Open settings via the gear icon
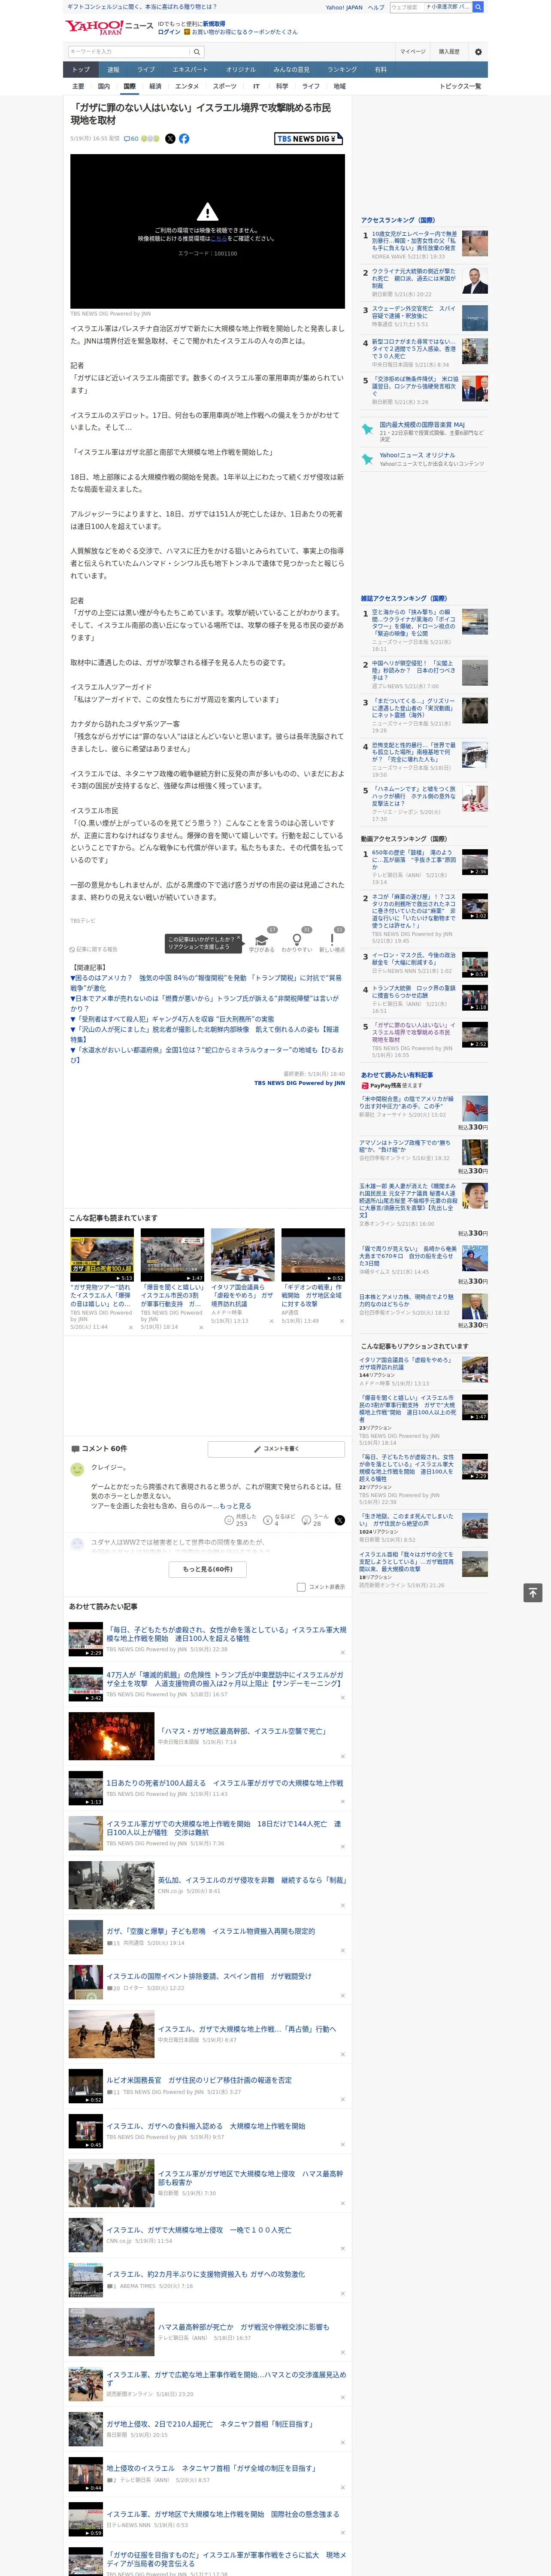The image size is (551, 2576). (x=478, y=52)
